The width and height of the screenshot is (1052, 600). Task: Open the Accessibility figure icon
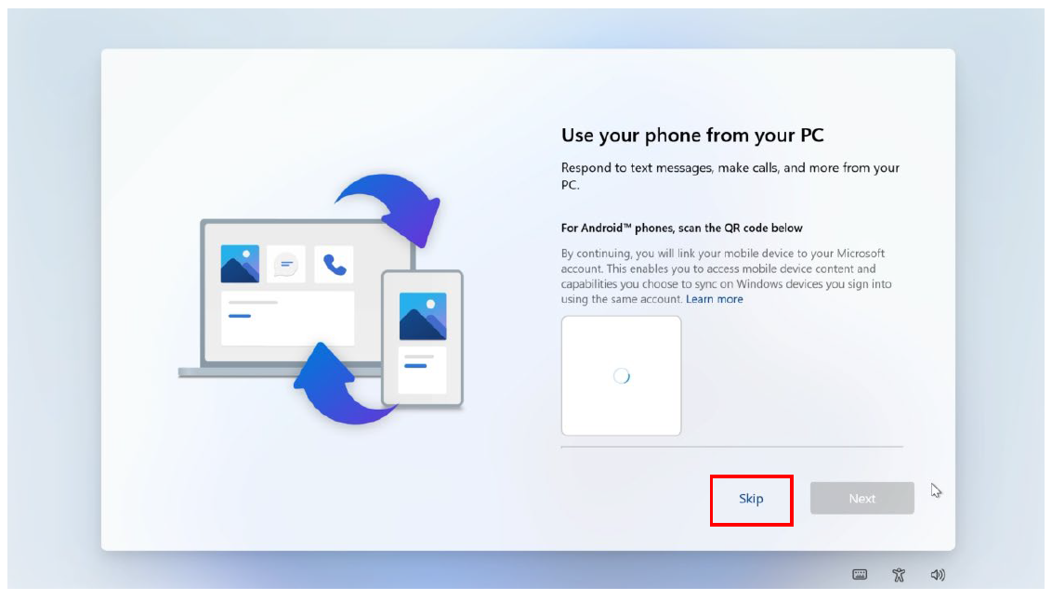[899, 575]
